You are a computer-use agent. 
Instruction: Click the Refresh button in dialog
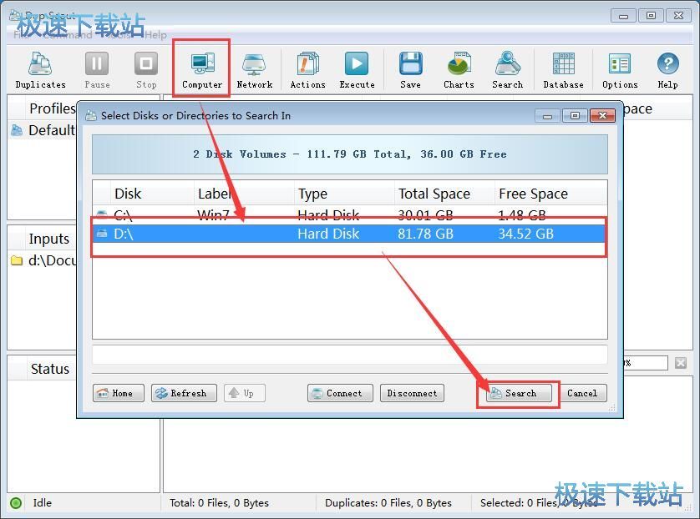[x=184, y=393]
